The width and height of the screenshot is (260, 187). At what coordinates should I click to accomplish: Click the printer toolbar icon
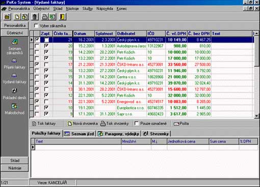click(45, 17)
